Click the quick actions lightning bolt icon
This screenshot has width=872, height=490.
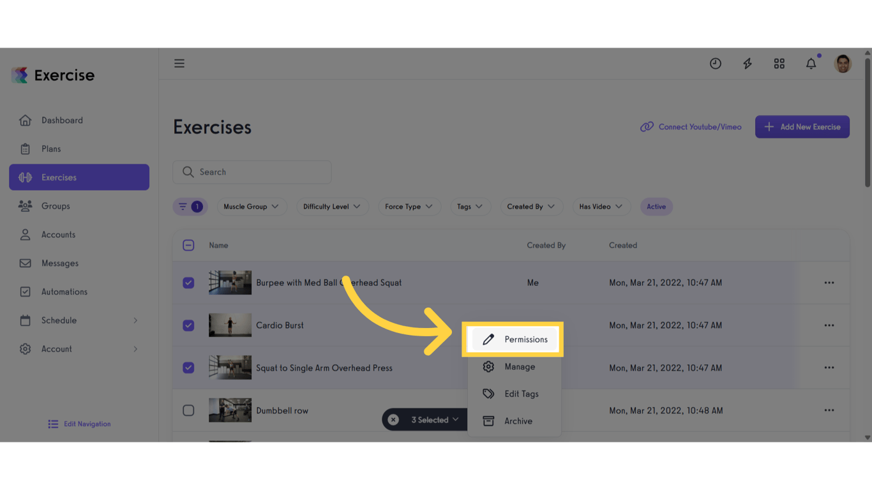click(x=747, y=63)
